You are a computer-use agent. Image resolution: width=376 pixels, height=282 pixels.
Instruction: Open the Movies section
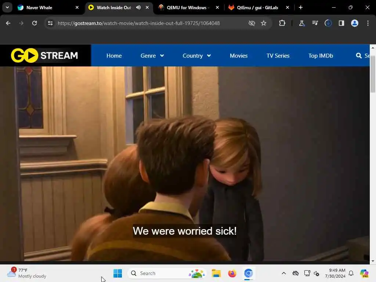coord(239,56)
